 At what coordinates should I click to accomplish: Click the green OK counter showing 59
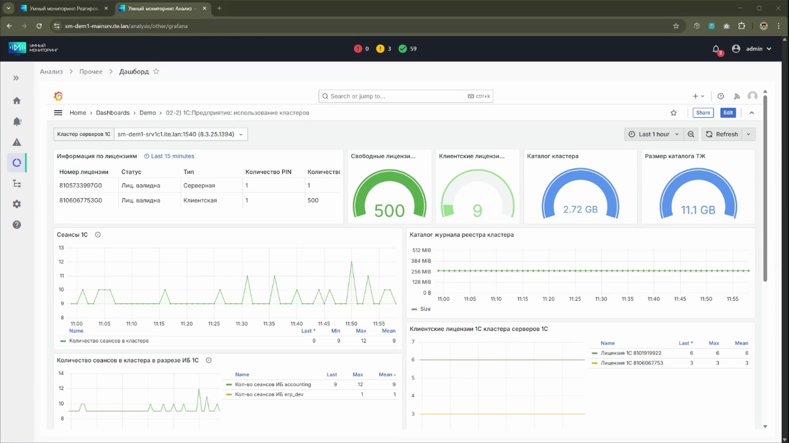pos(408,49)
